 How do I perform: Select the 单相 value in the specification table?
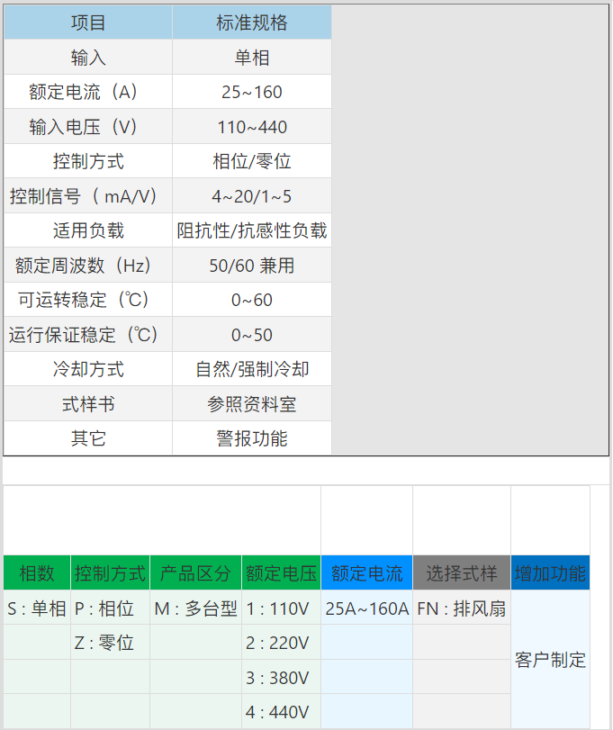252,58
